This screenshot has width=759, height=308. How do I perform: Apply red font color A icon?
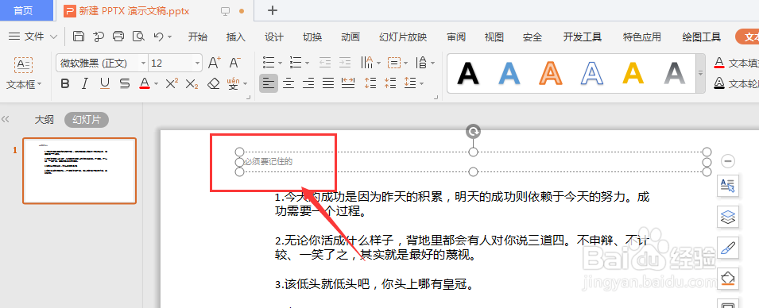pos(144,83)
